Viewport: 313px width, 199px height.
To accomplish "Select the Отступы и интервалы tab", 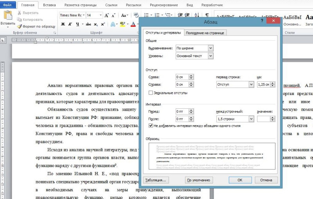I will coord(163,32).
